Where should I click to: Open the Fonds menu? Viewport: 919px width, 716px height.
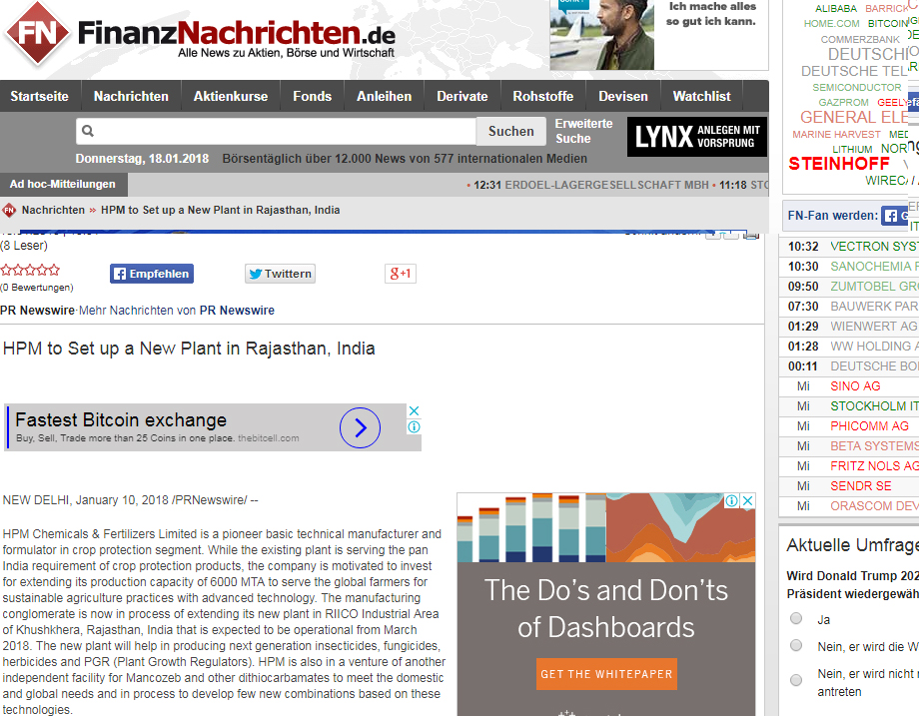tap(312, 96)
